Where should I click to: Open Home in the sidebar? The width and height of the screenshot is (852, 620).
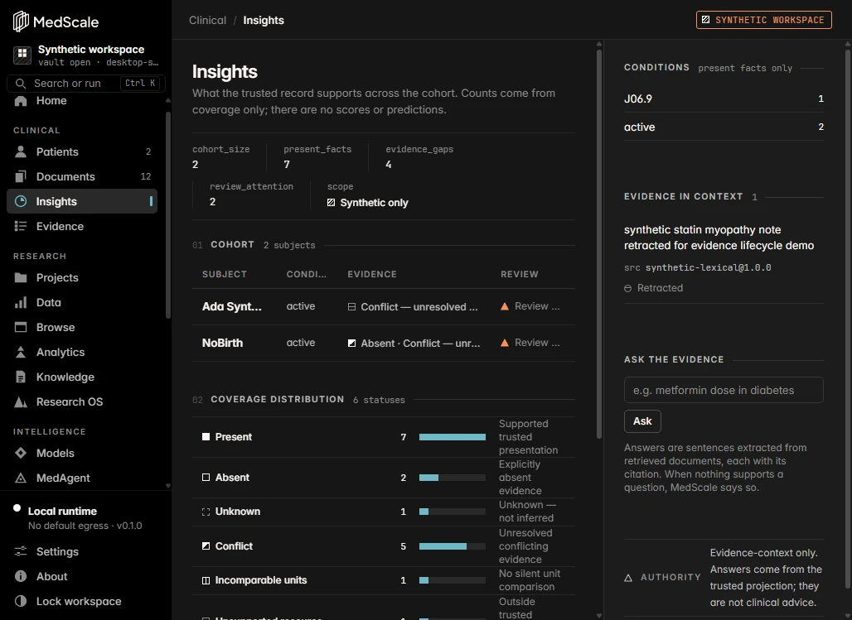(82, 101)
